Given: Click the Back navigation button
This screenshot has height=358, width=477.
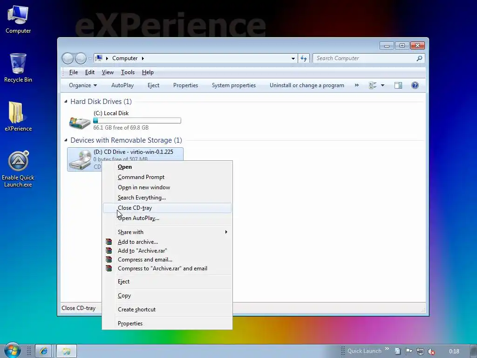Looking at the screenshot, I should (x=68, y=58).
